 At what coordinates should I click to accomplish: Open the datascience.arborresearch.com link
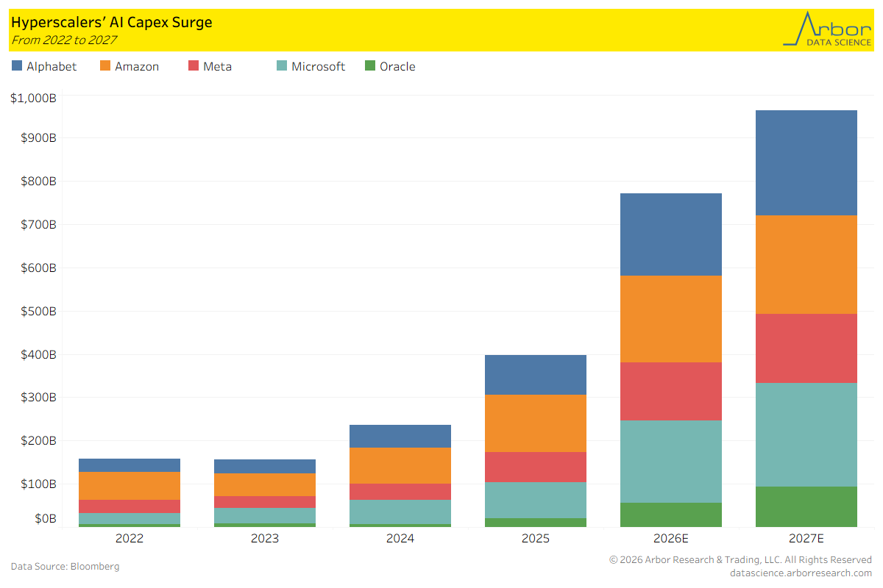click(x=801, y=573)
